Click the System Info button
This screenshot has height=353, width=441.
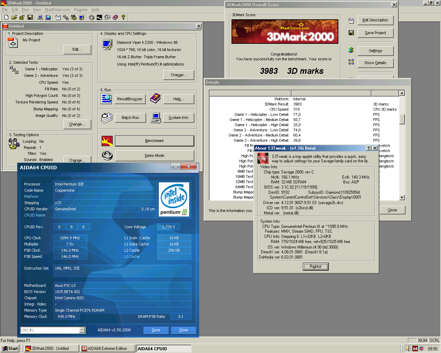pyautogui.click(x=178, y=118)
